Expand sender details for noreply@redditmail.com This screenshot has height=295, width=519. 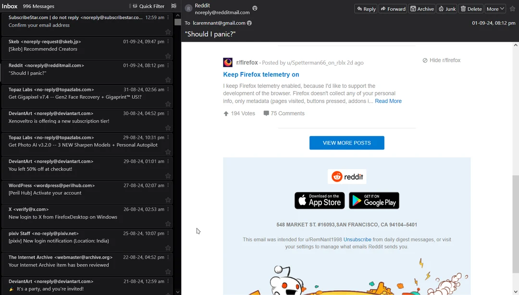pyautogui.click(x=254, y=8)
